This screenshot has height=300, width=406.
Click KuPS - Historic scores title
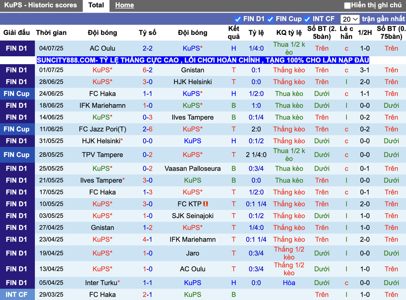41,5
